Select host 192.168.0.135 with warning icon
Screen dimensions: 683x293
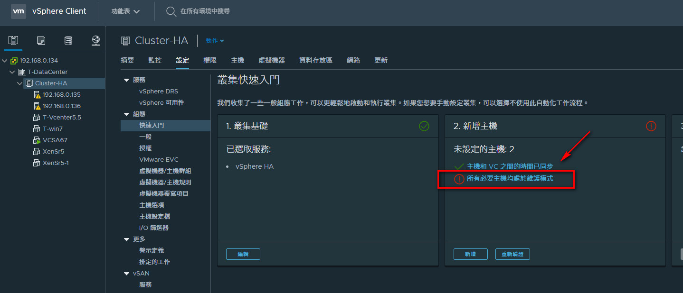[x=57, y=94]
